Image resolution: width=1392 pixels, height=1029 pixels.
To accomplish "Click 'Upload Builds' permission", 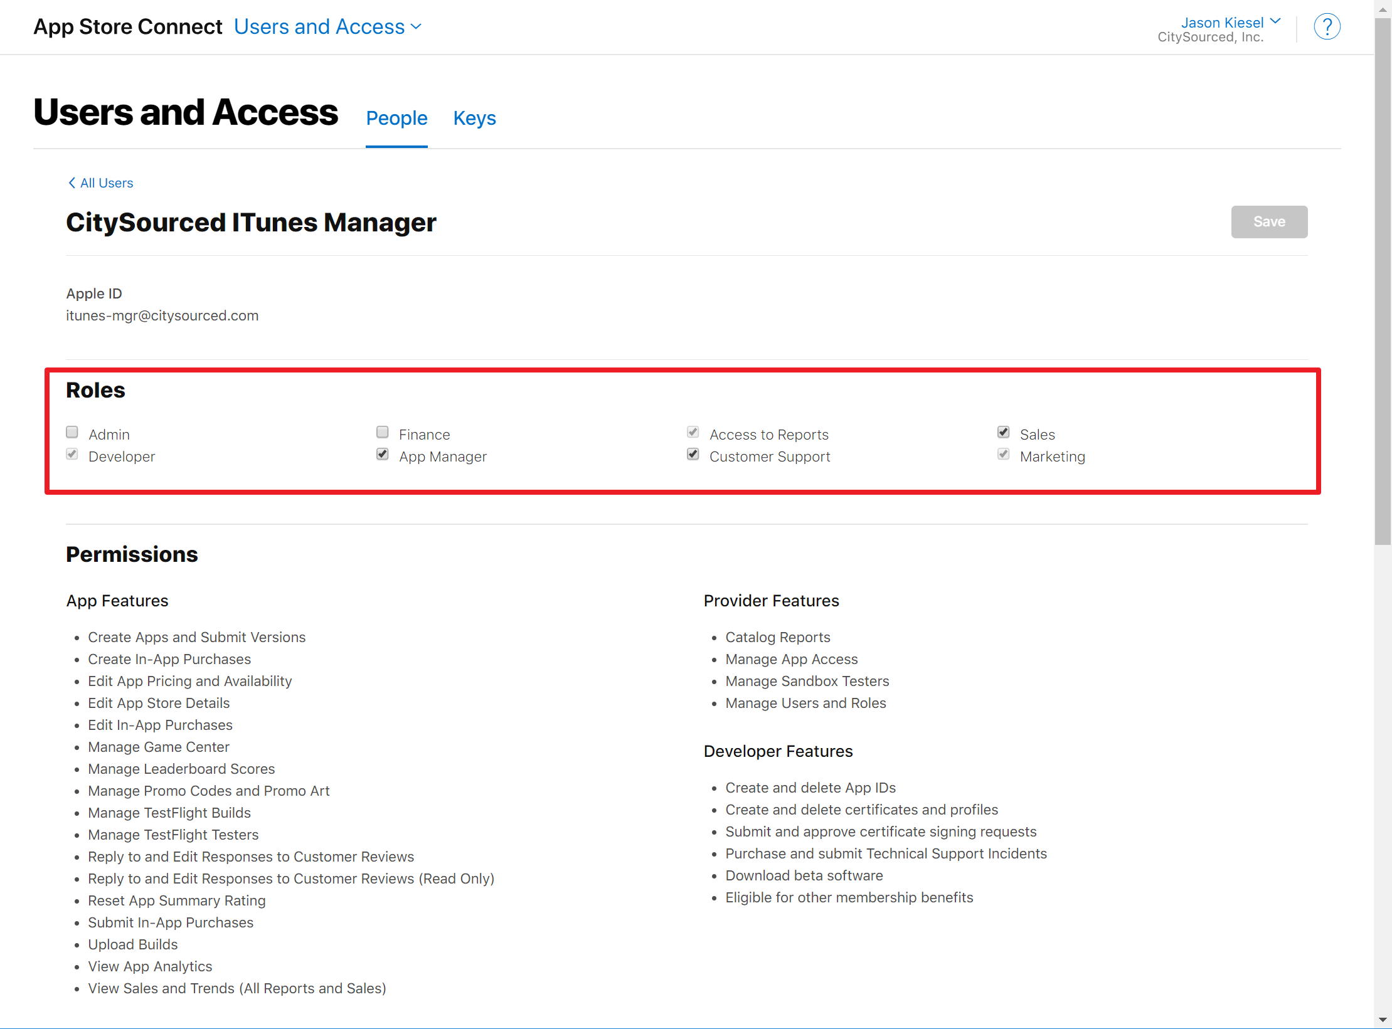I will click(x=133, y=944).
